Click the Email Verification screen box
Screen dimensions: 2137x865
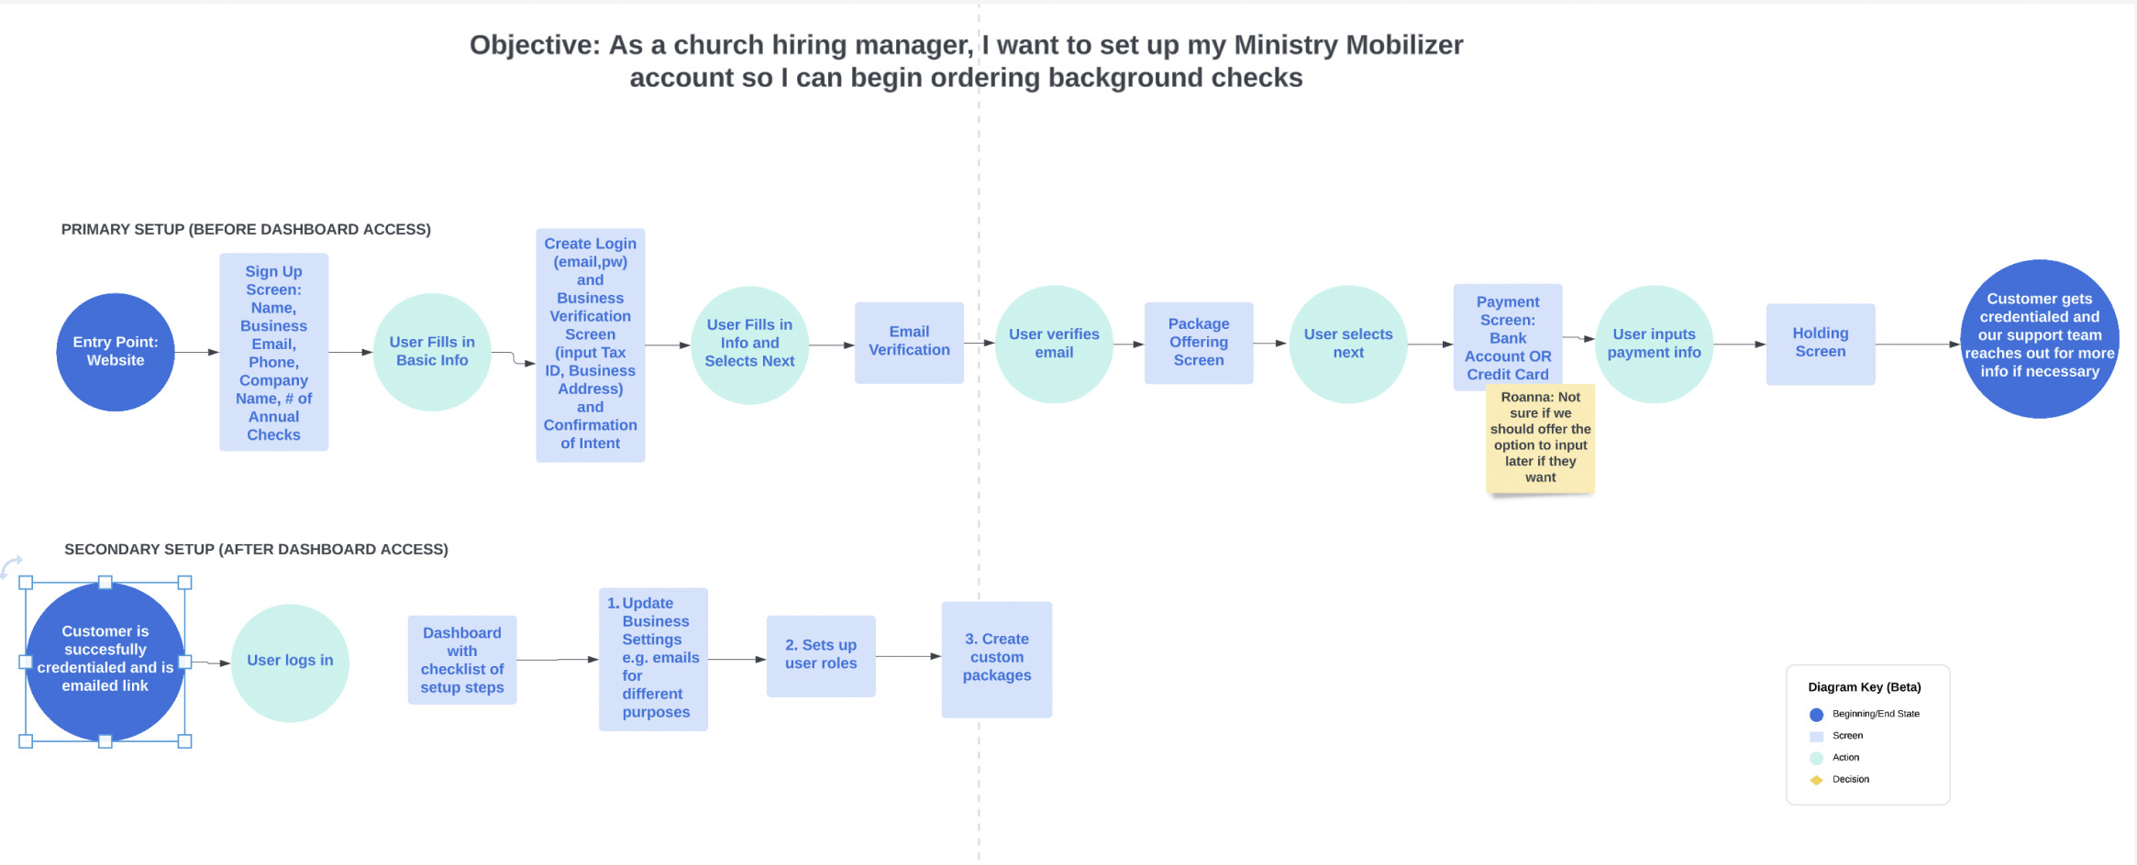tap(909, 342)
